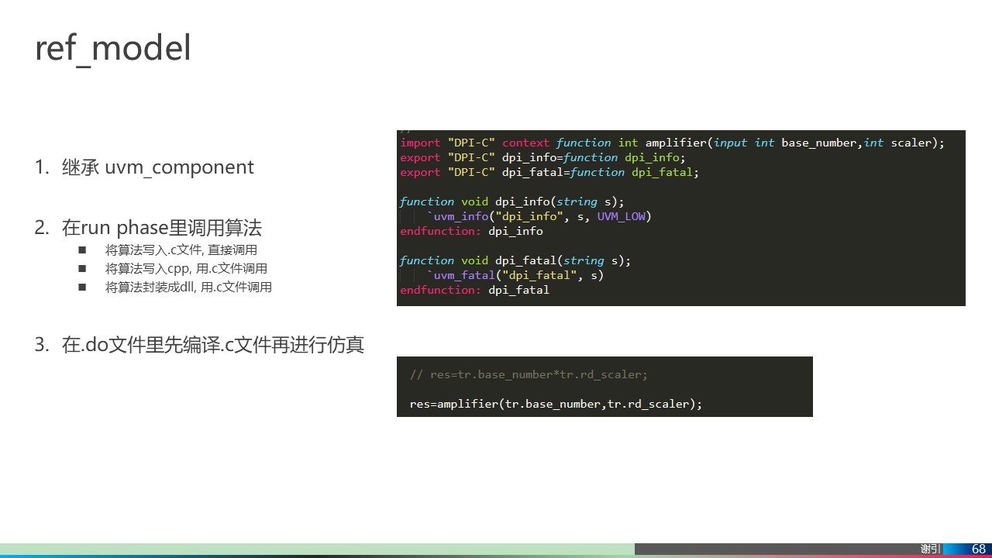This screenshot has height=558, width=992.
Task: Click the bullet 将算法封装成dll, 用.c文件调用
Action: (189, 287)
